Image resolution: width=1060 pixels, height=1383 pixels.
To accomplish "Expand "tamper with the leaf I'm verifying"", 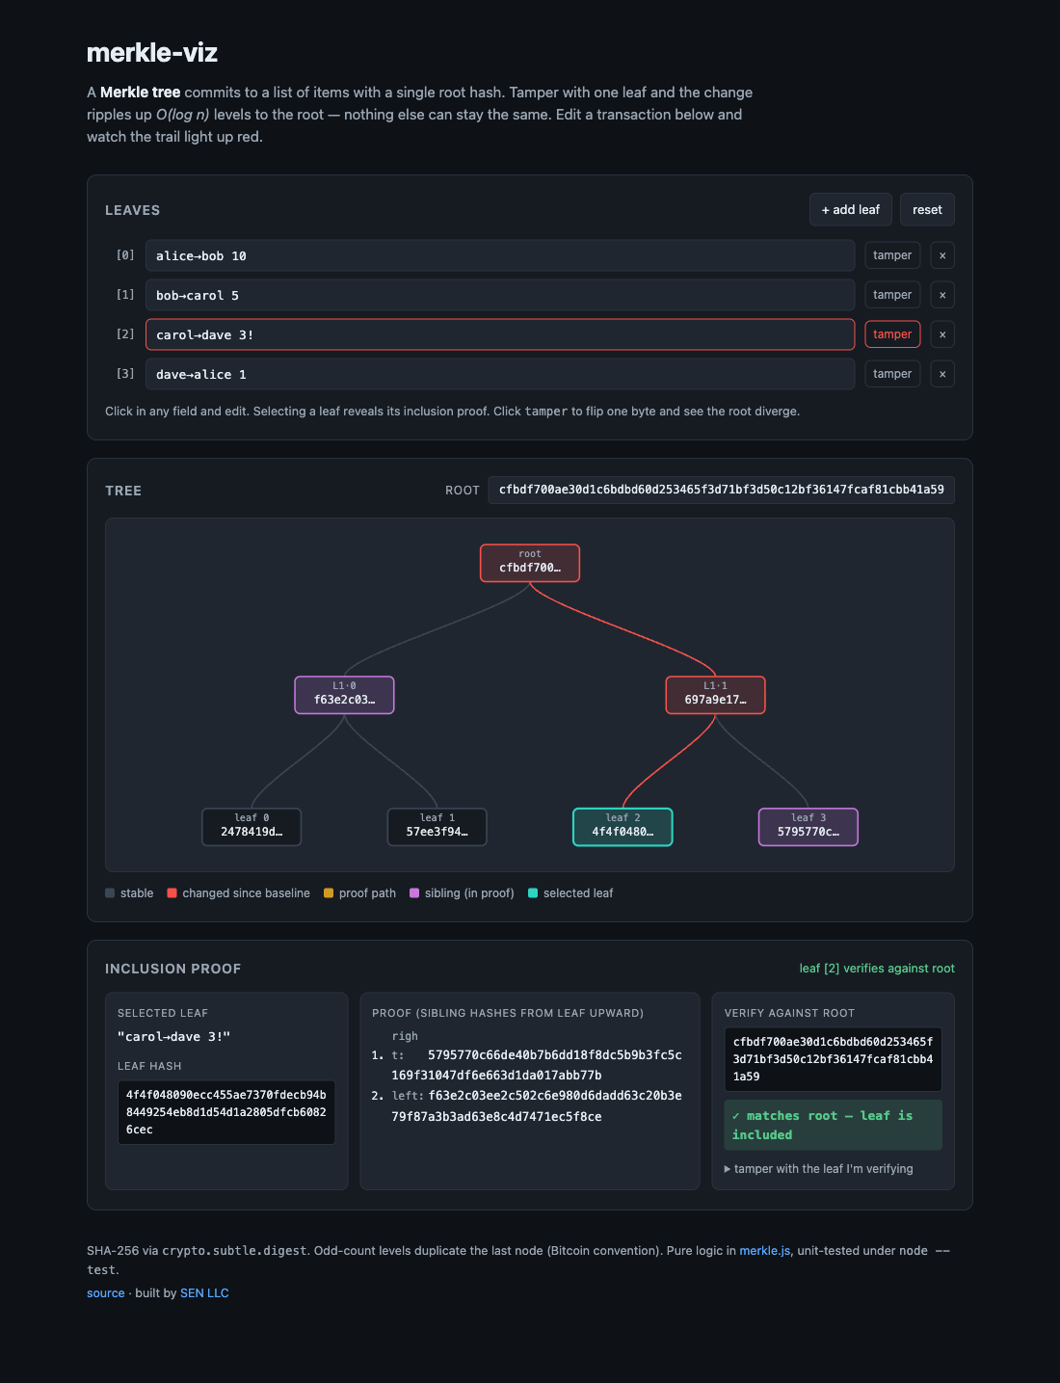I will [x=818, y=1169].
